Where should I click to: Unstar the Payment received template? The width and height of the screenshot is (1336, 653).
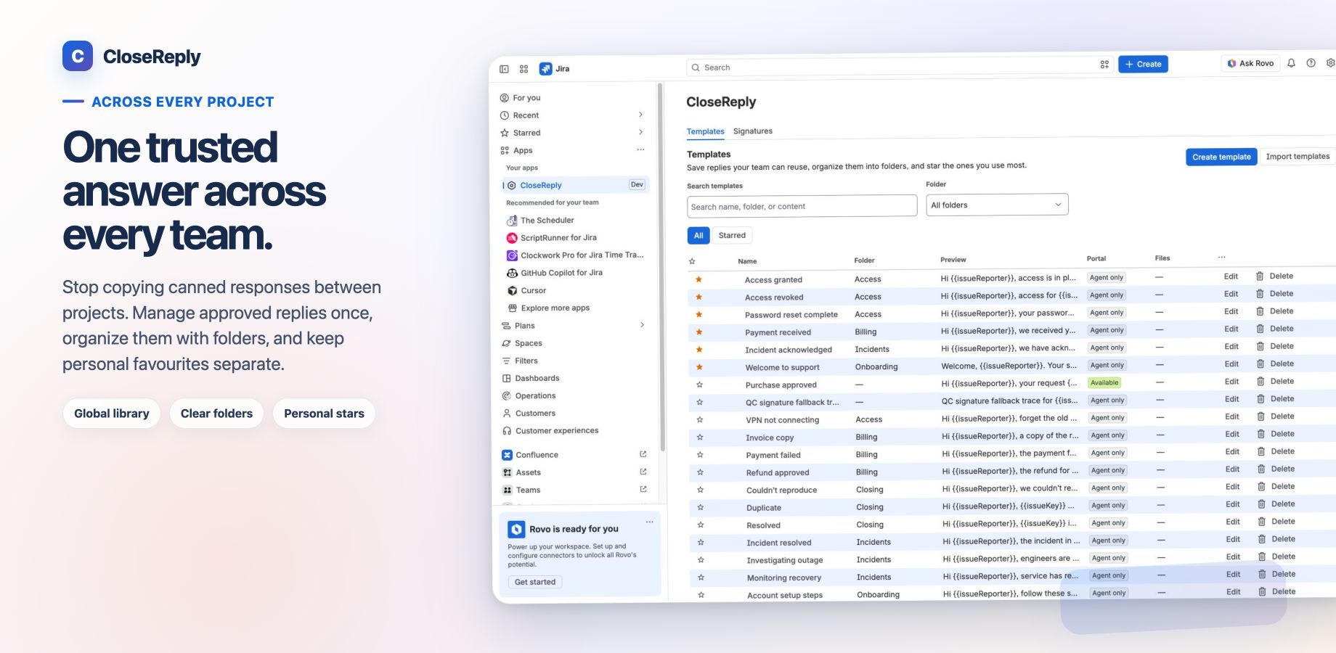point(699,332)
